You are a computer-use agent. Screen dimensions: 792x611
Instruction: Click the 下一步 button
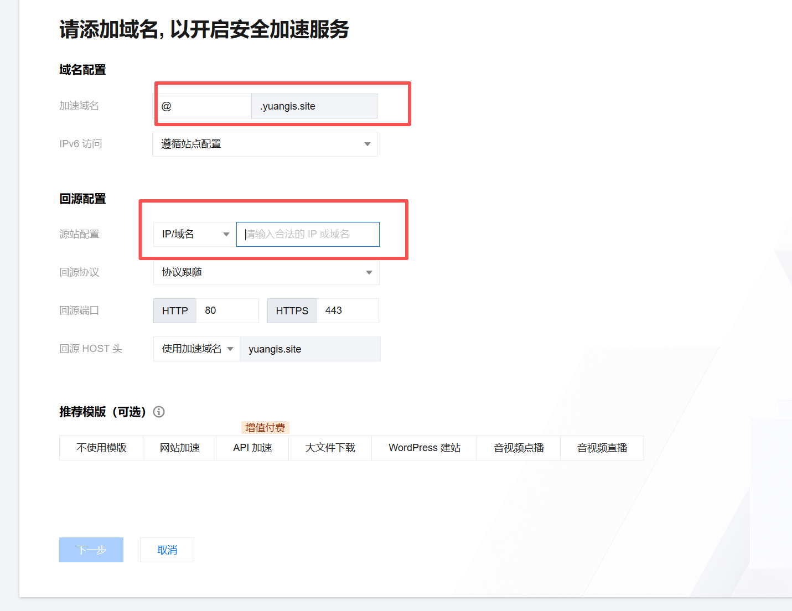point(91,550)
